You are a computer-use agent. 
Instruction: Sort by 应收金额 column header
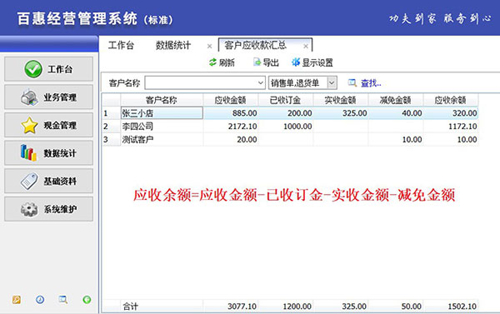click(x=231, y=100)
